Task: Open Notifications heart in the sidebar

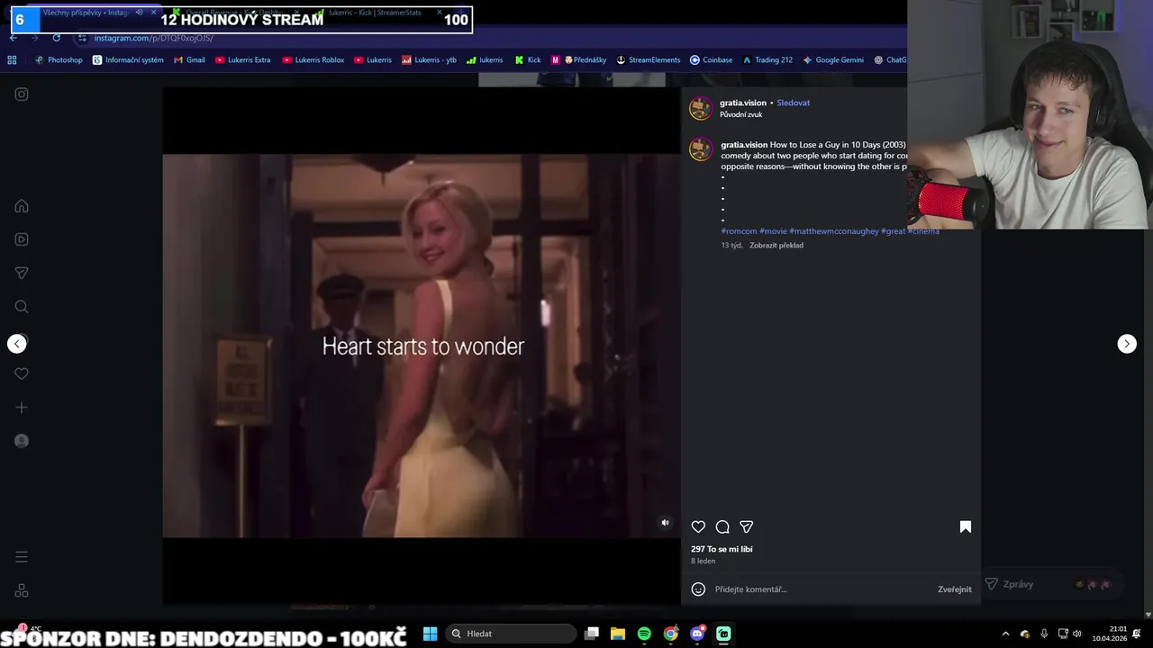Action: coord(22,373)
